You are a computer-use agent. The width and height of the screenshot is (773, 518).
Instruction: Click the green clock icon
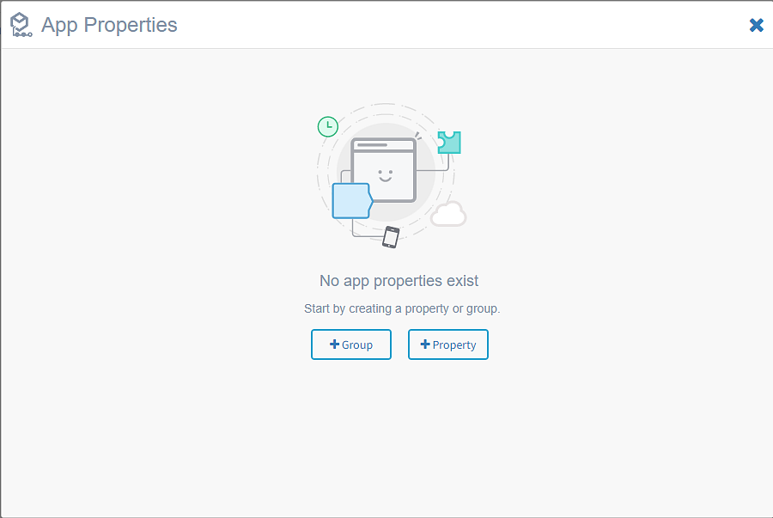click(327, 126)
